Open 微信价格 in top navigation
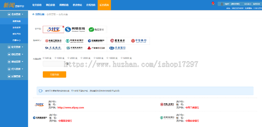262x127 pixels. pos(50,5)
